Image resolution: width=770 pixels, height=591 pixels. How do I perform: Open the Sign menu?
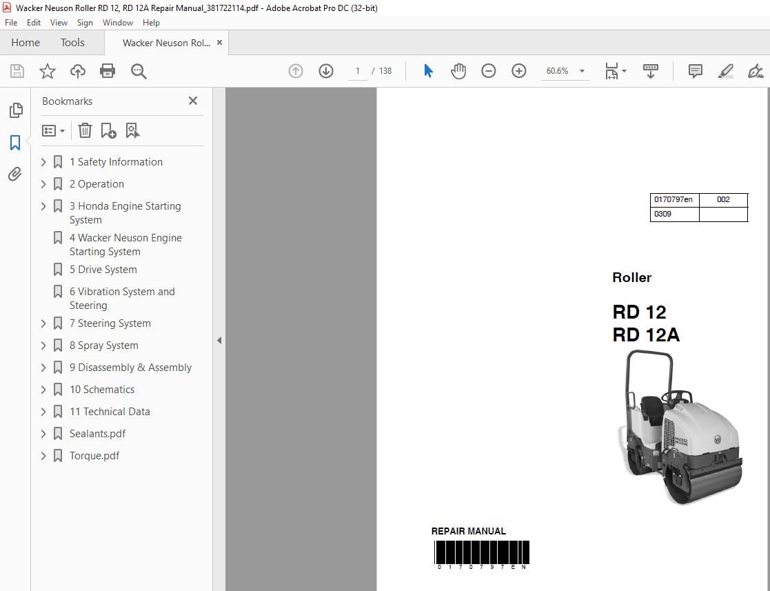click(85, 23)
